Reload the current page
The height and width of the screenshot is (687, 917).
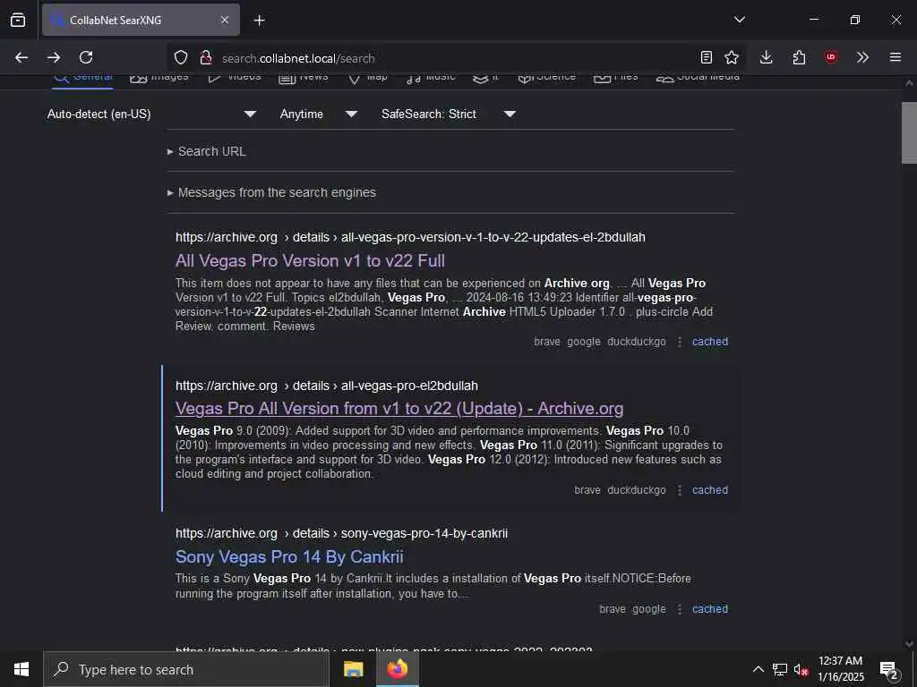(86, 57)
